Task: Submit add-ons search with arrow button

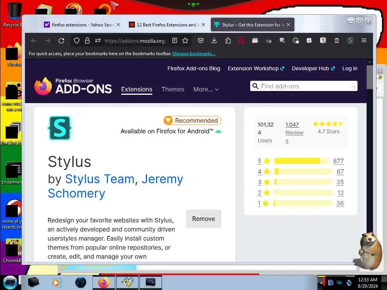Action: pyautogui.click(x=353, y=86)
